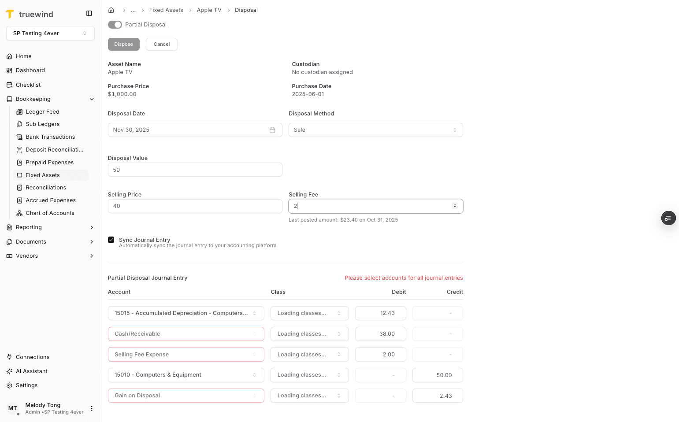Open the floating panel button on the right edge
679x422 pixels.
point(668,218)
